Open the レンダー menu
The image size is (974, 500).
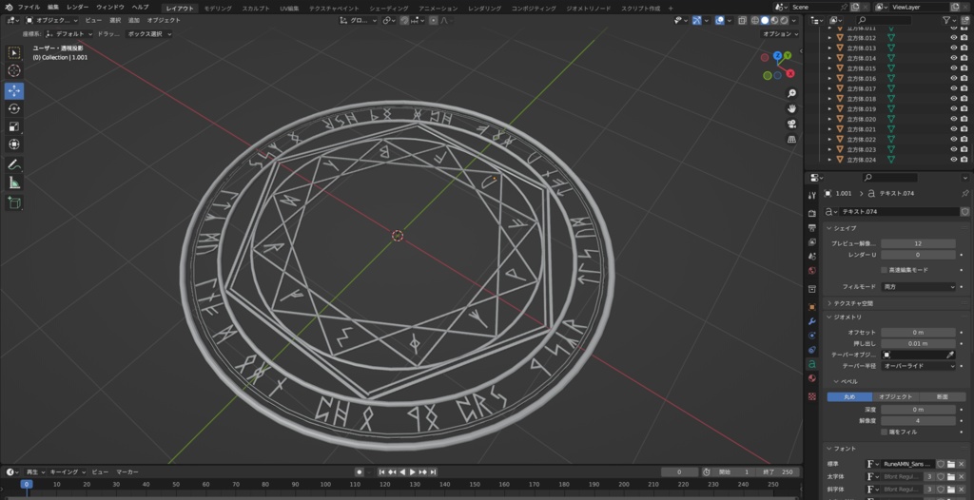tap(78, 8)
